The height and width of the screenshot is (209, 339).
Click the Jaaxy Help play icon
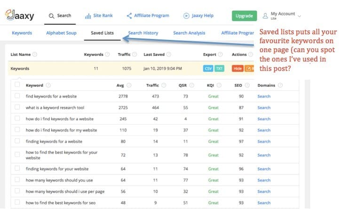point(186,16)
